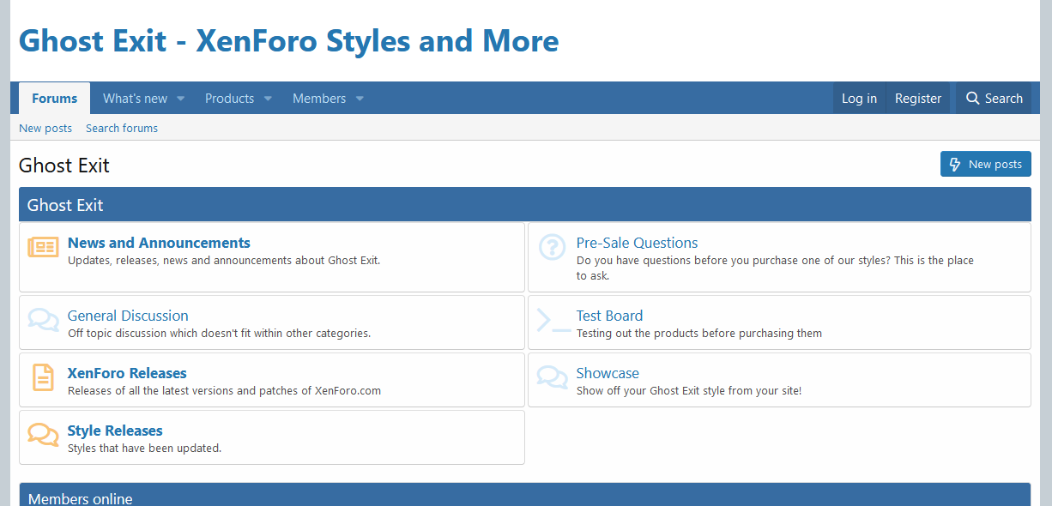Open the News and Announcements forum
This screenshot has width=1052, height=506.
click(159, 243)
